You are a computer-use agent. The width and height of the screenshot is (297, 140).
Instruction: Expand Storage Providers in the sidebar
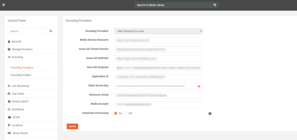click(22, 49)
